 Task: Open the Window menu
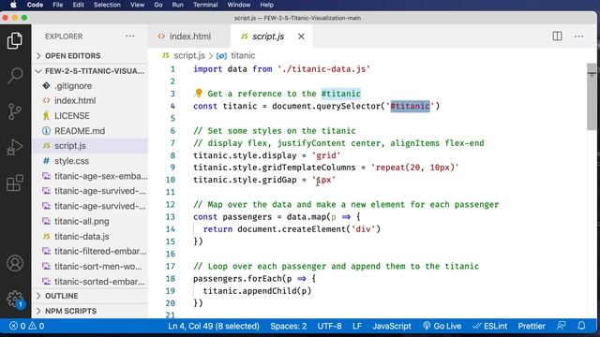(239, 5)
